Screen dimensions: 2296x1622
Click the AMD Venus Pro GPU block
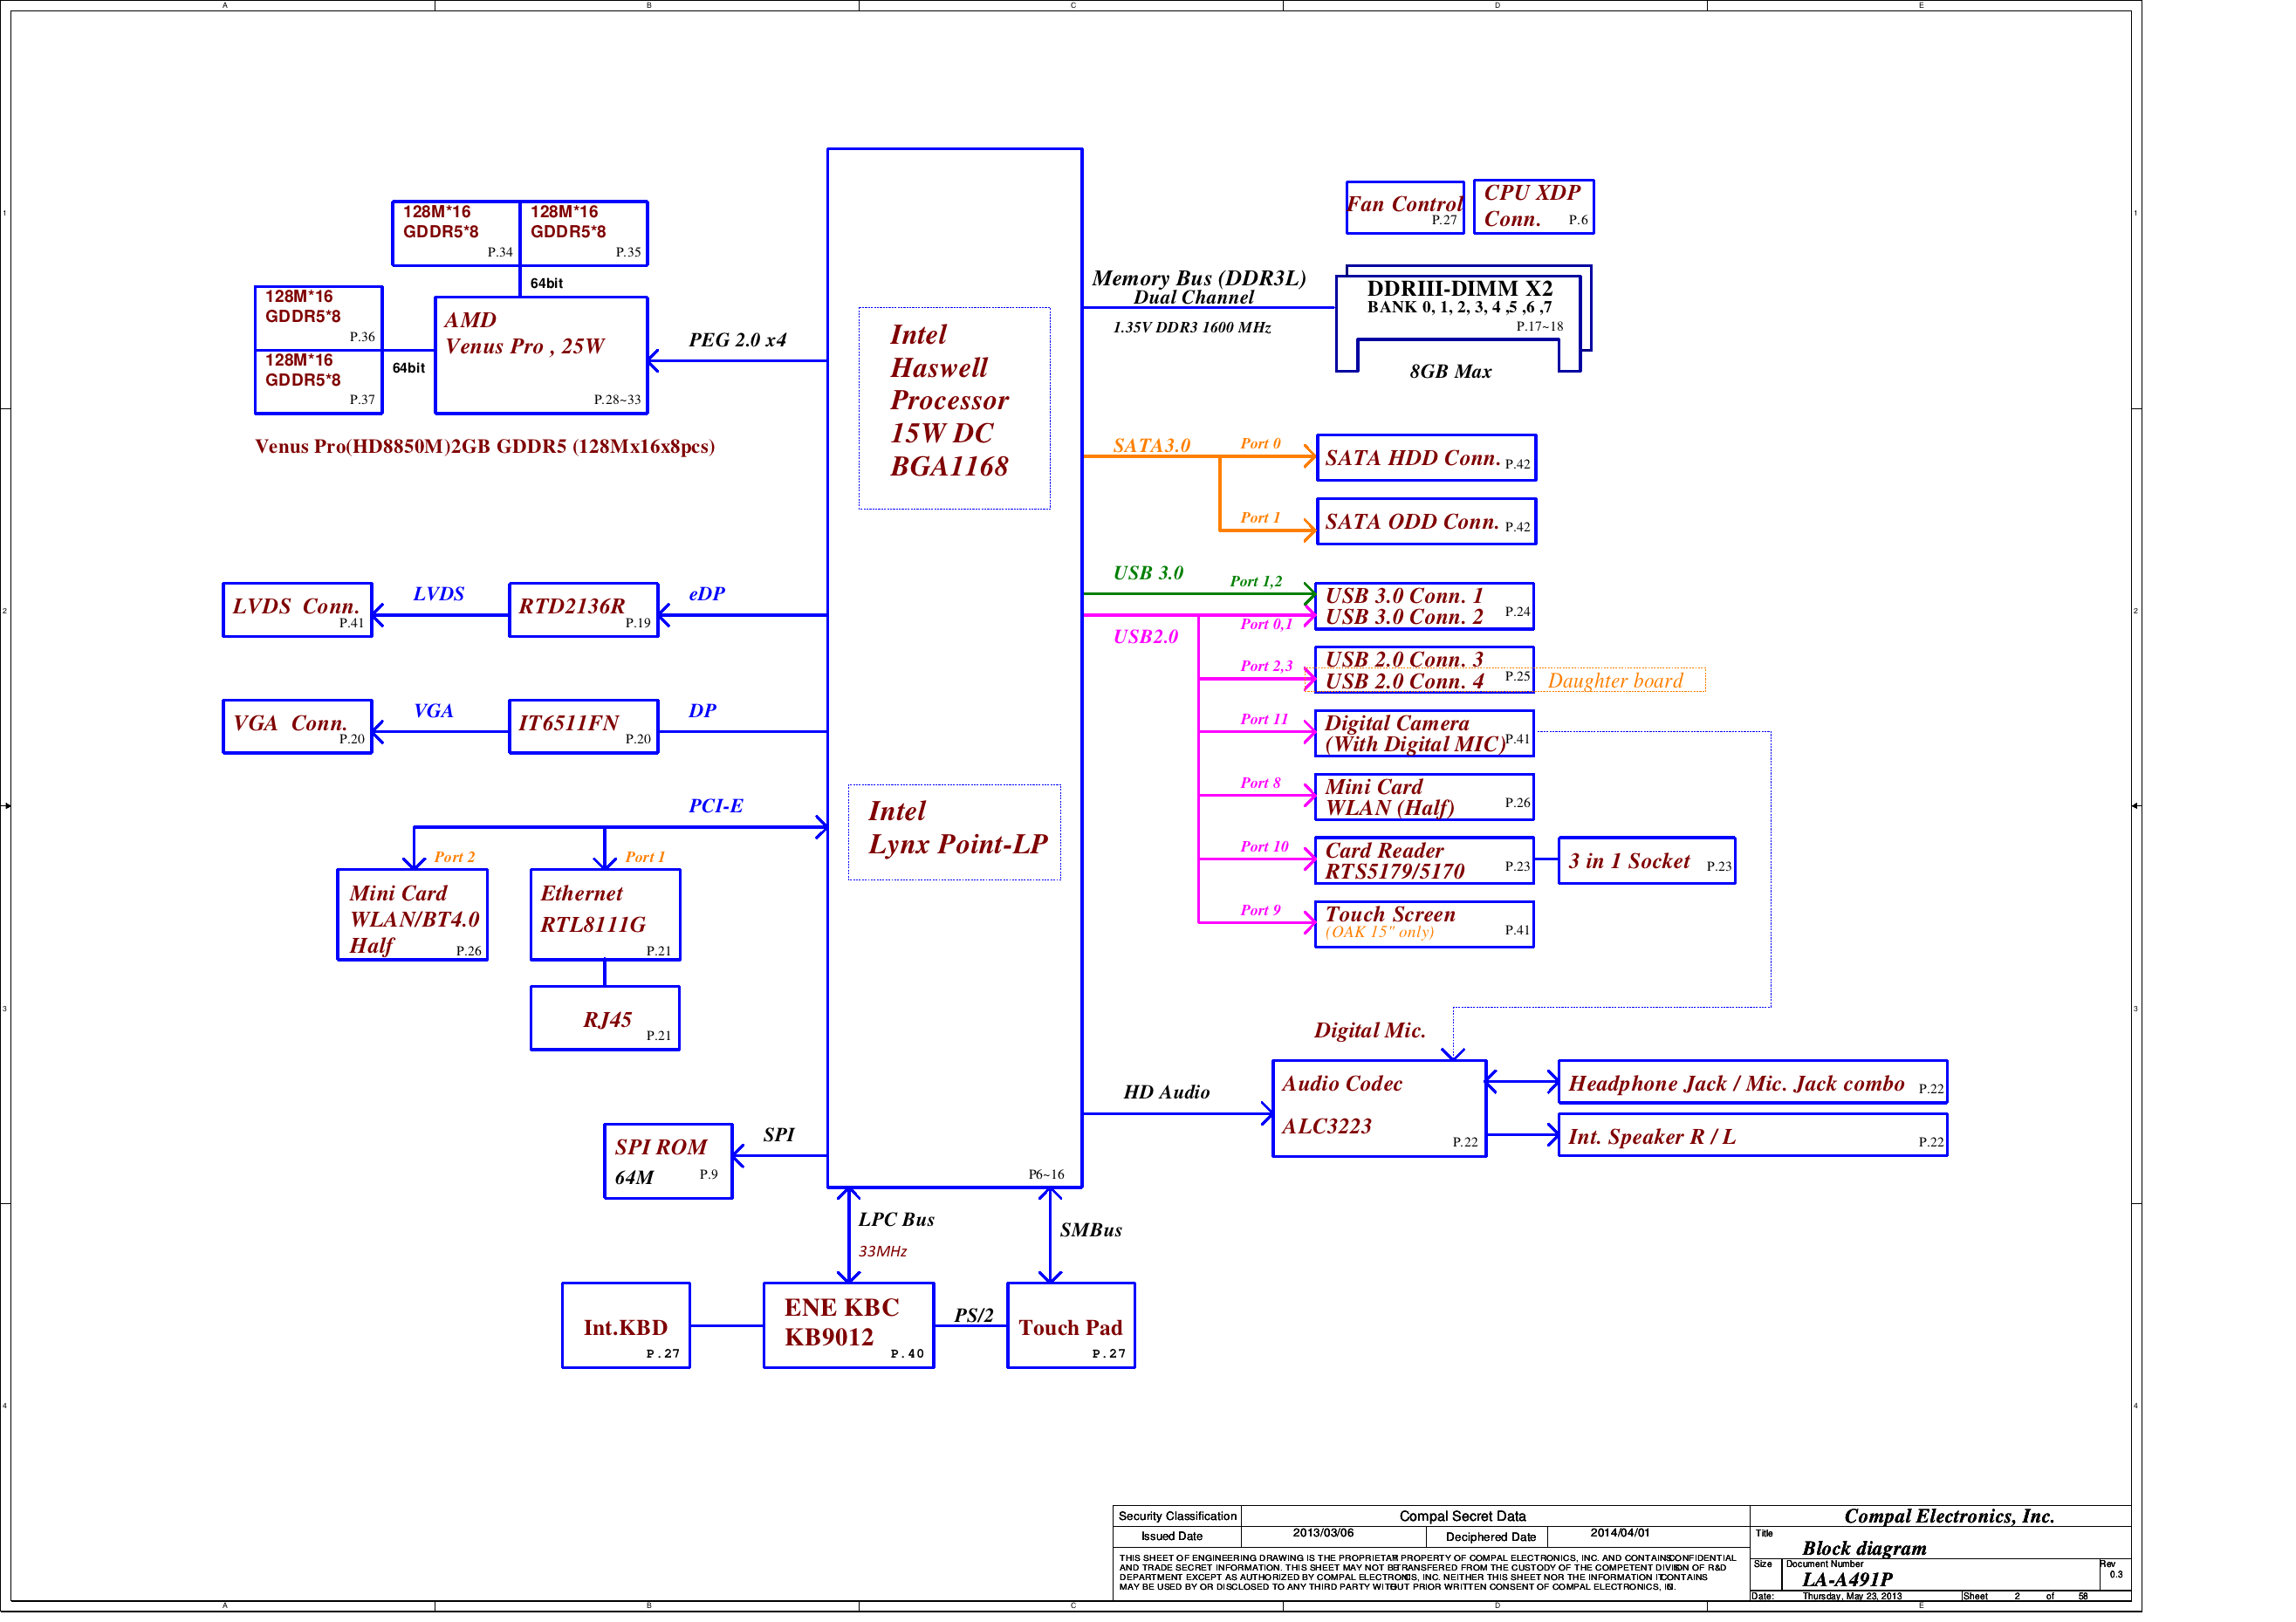click(x=541, y=355)
